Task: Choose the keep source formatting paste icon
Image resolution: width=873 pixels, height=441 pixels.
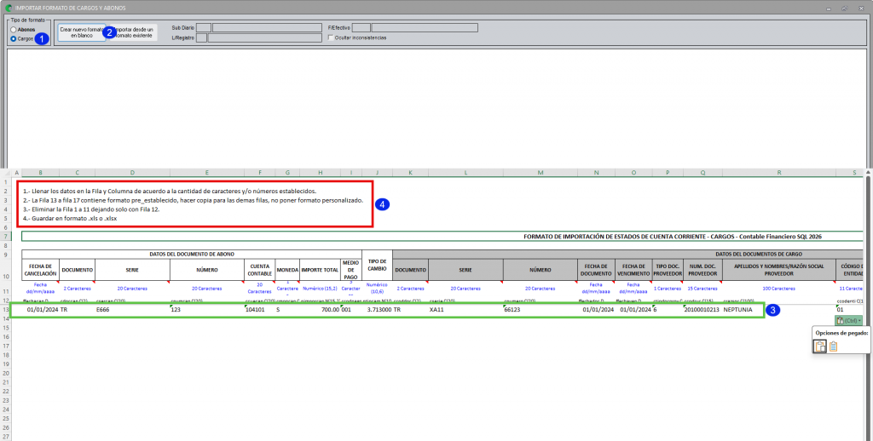Action: [820, 346]
